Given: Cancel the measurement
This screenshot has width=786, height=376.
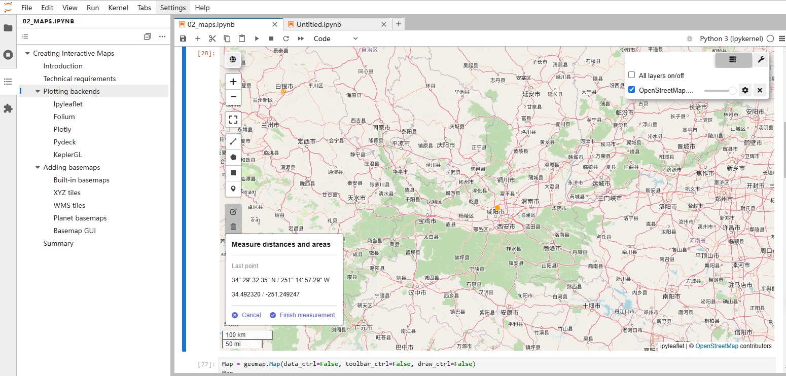Looking at the screenshot, I should tap(246, 315).
